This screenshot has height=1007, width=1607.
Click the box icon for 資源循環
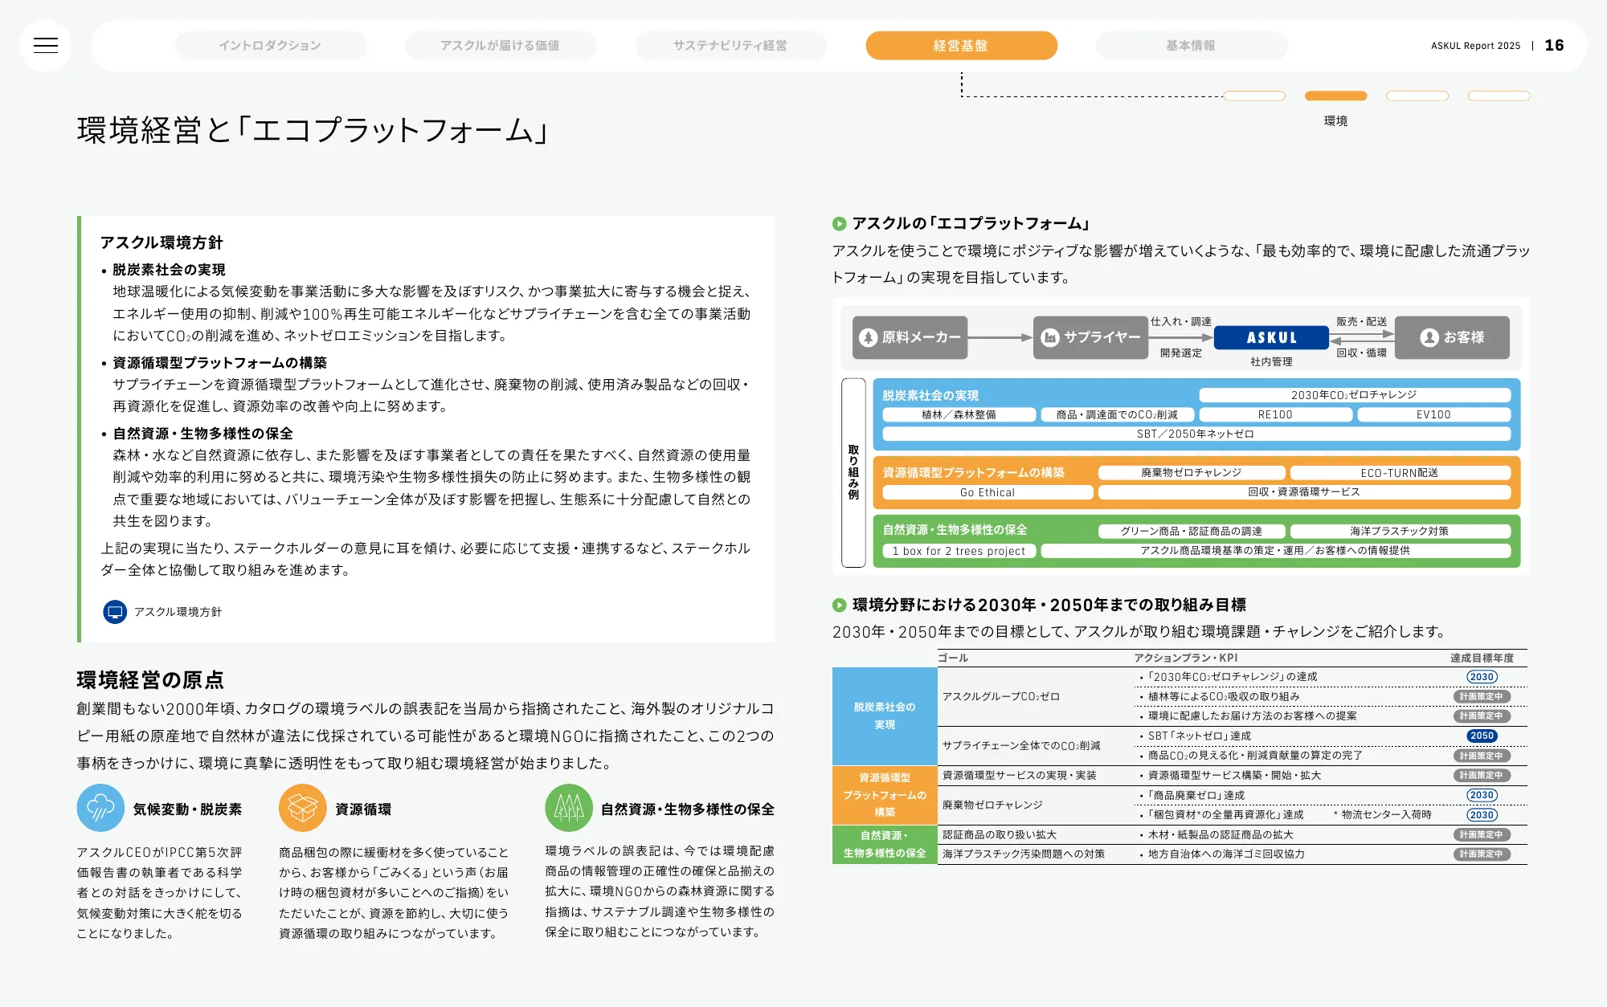click(x=303, y=808)
